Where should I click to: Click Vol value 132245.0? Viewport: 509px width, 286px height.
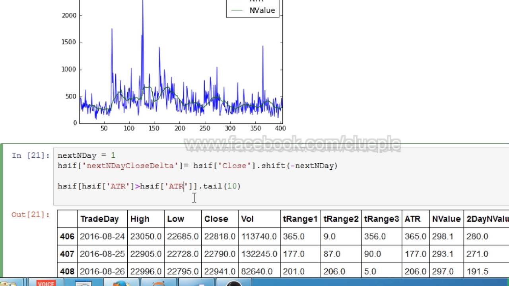point(259,254)
